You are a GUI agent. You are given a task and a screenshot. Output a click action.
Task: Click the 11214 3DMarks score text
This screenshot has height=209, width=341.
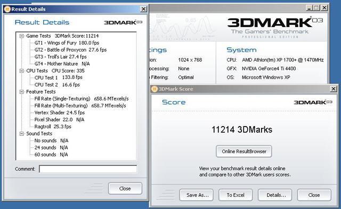pyautogui.click(x=242, y=130)
